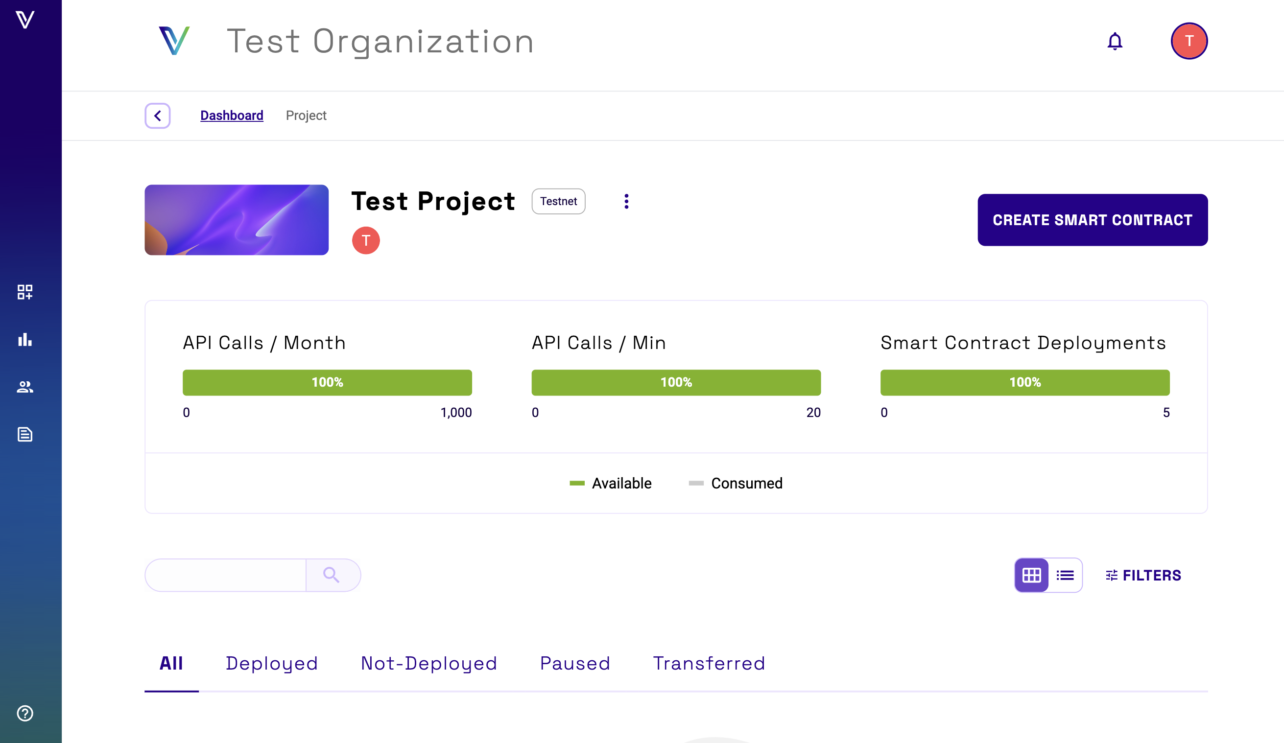The height and width of the screenshot is (743, 1284).
Task: Click into the contract search field
Action: coord(226,575)
